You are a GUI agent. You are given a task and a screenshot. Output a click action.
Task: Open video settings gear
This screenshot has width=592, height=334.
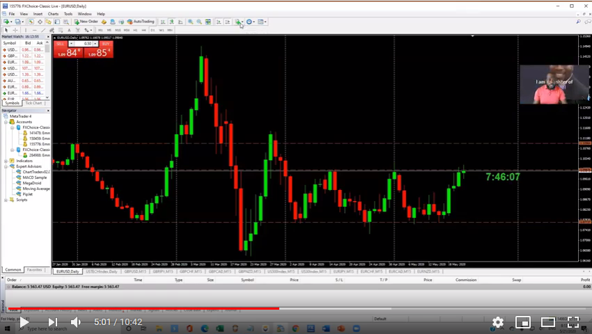pos(497,322)
